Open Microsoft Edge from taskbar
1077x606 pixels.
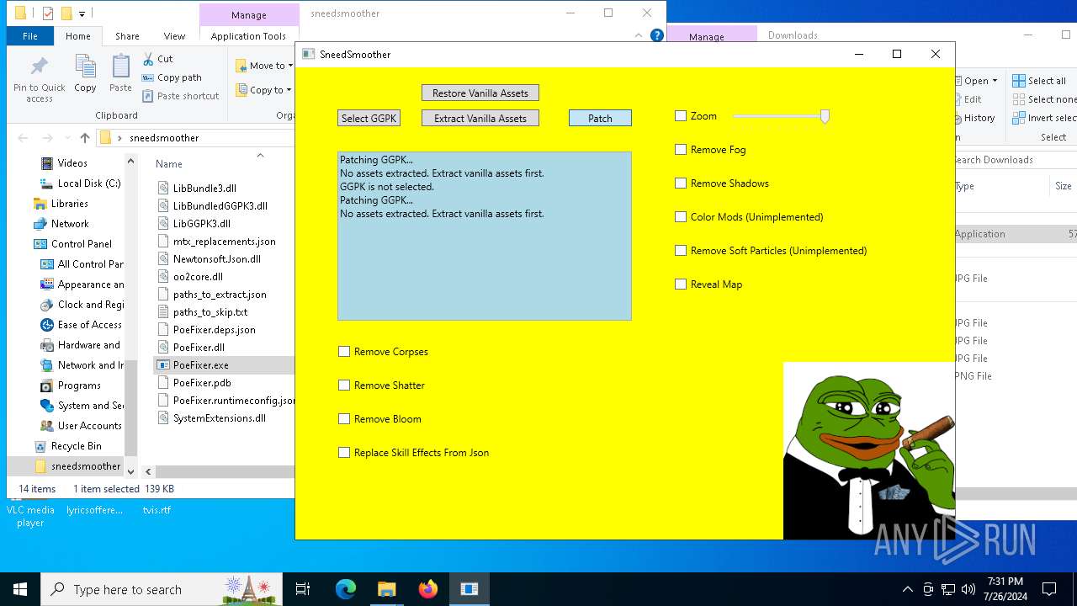coord(346,589)
